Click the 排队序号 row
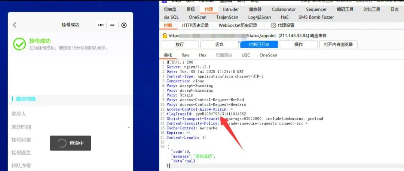404x171 pixels. 71,166
